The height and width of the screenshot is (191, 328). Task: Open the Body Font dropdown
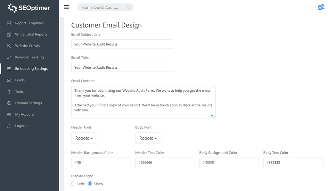pyautogui.click(x=148, y=138)
